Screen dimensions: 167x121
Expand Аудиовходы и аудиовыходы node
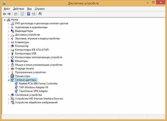tap(9, 27)
